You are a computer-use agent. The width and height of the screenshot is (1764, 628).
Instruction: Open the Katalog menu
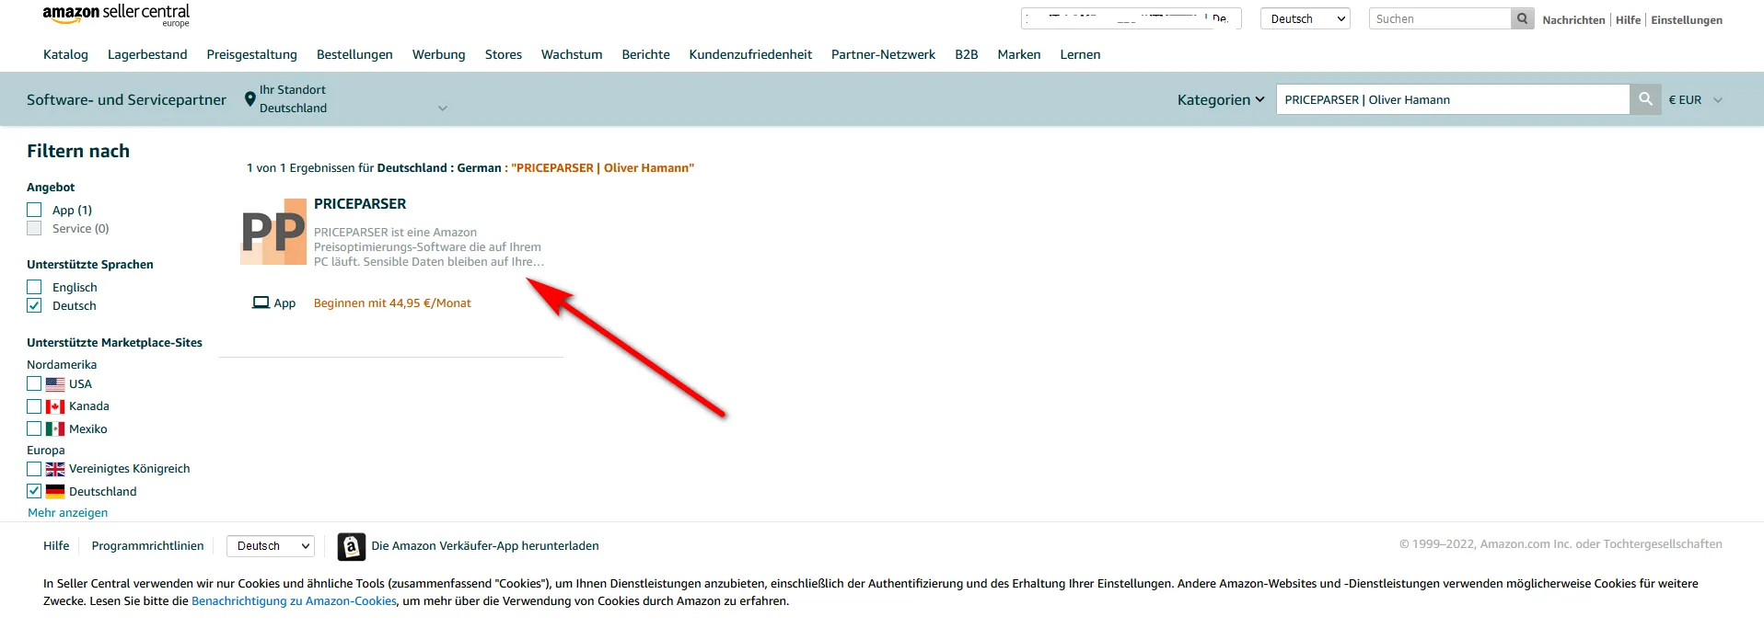[65, 54]
